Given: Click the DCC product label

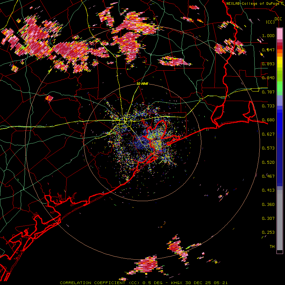Looking at the screenshot, I should (278, 19).
